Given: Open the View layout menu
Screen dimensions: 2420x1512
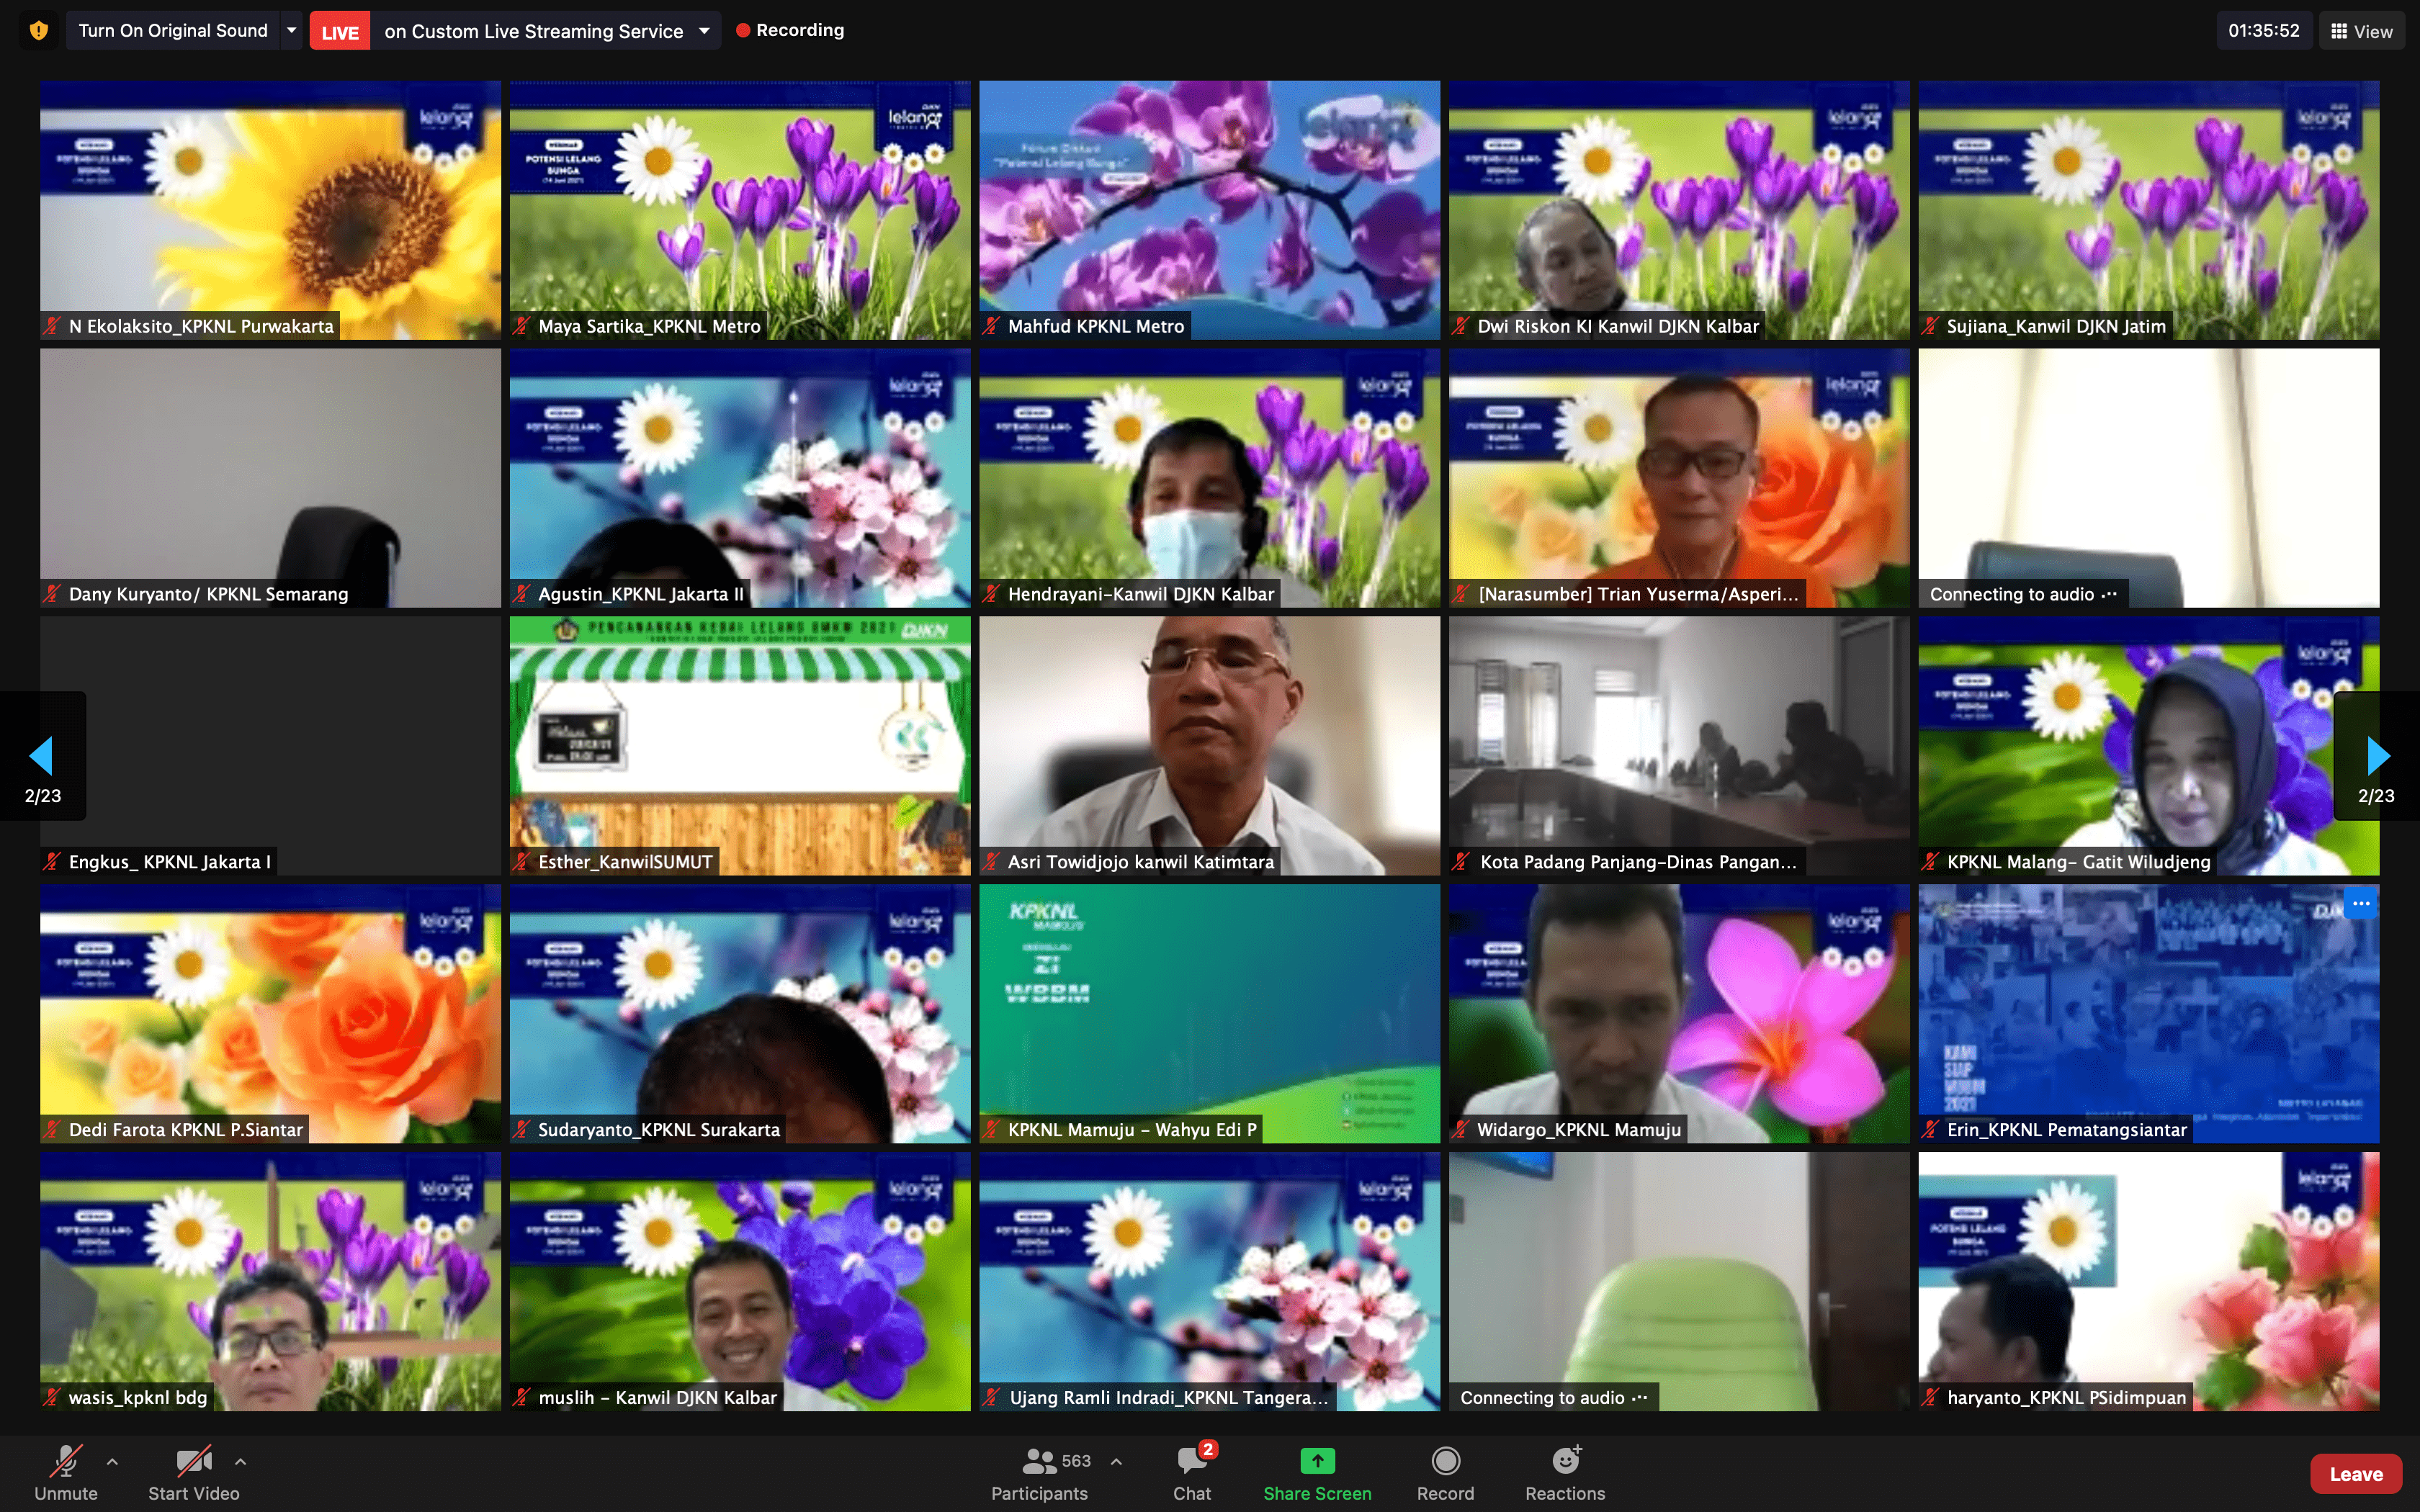Looking at the screenshot, I should [x=2361, y=31].
